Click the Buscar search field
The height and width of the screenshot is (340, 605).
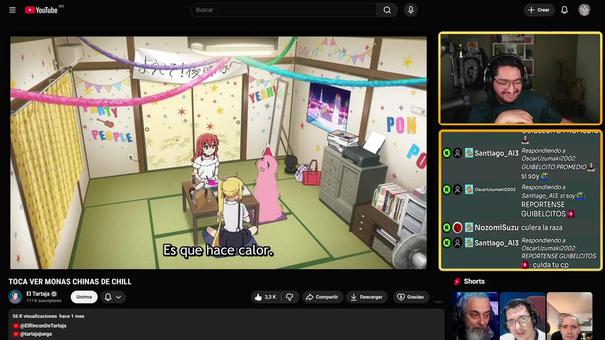pos(283,10)
